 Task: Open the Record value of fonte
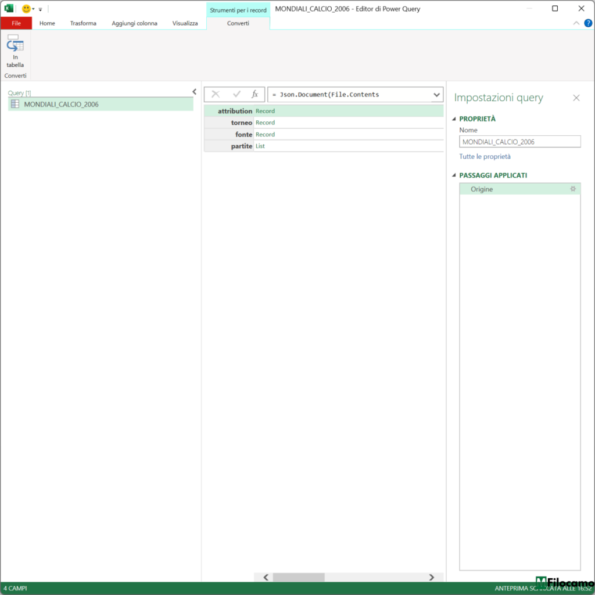[x=265, y=134]
